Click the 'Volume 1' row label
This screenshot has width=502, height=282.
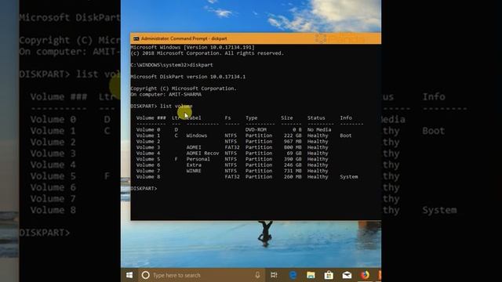pyautogui.click(x=148, y=136)
